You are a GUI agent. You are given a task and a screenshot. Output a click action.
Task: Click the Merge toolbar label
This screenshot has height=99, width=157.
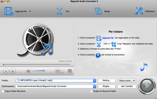pos(107,11)
